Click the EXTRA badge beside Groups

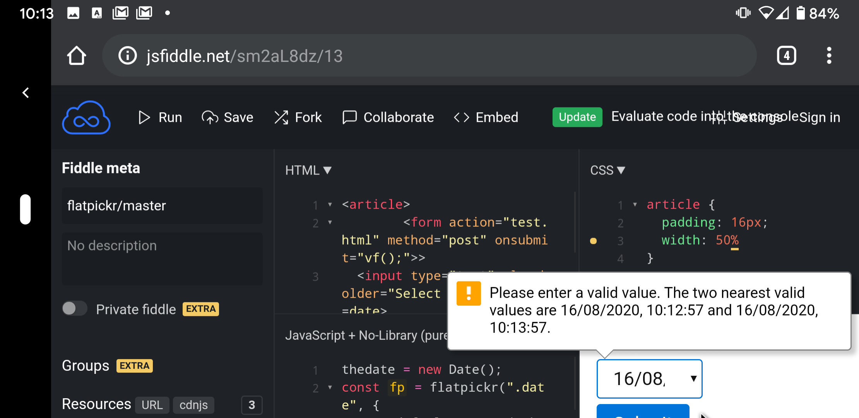[x=135, y=366]
